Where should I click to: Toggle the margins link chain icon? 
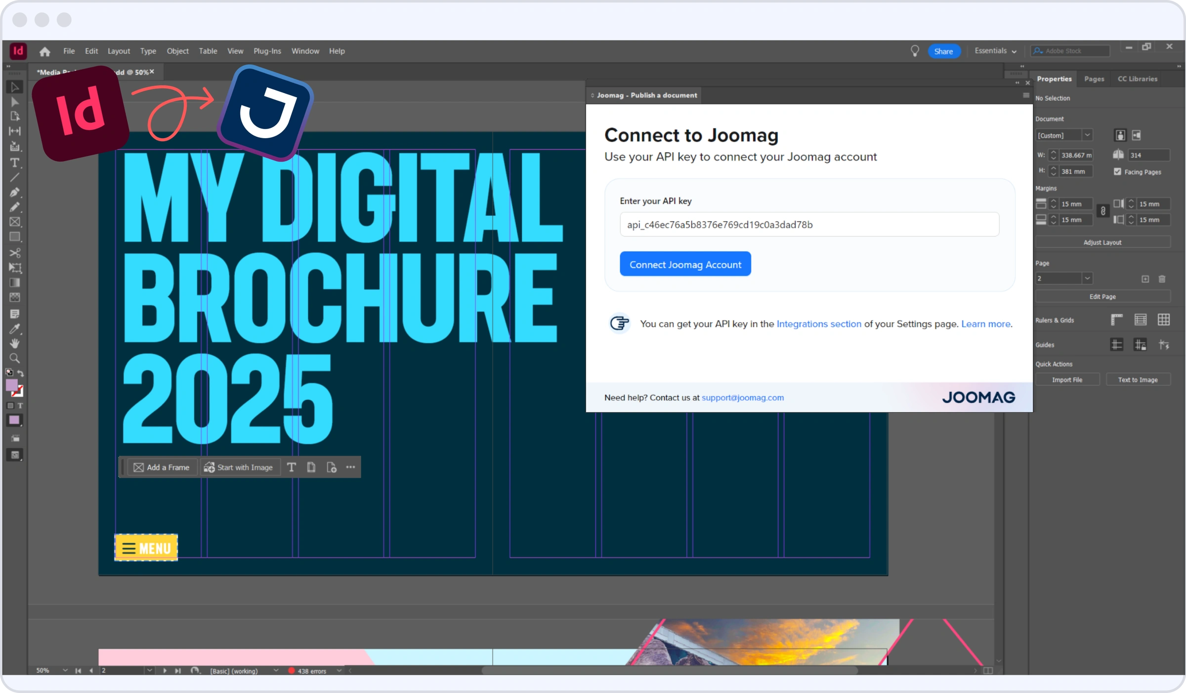(x=1102, y=211)
